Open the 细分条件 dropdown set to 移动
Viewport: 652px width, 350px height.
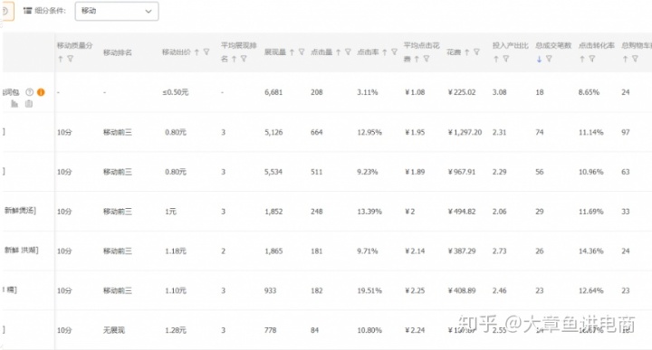click(117, 11)
